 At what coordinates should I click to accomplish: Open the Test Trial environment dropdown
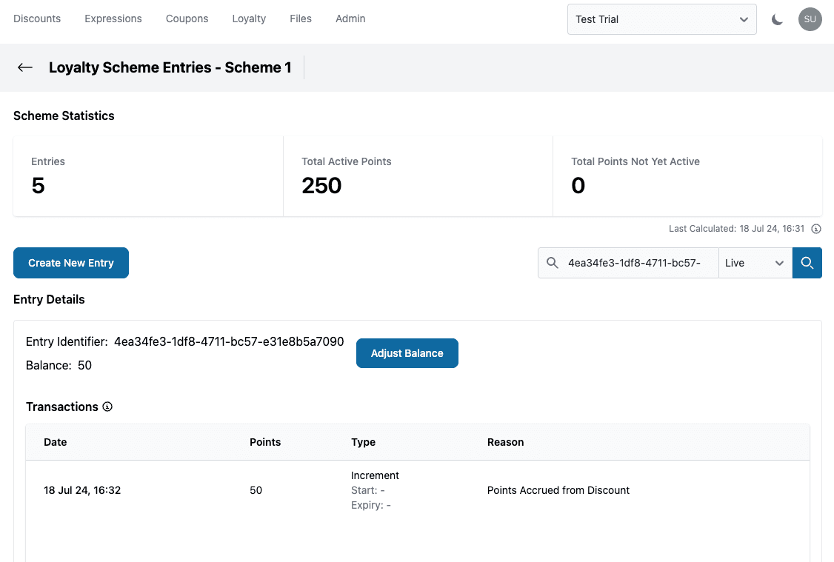click(x=661, y=19)
